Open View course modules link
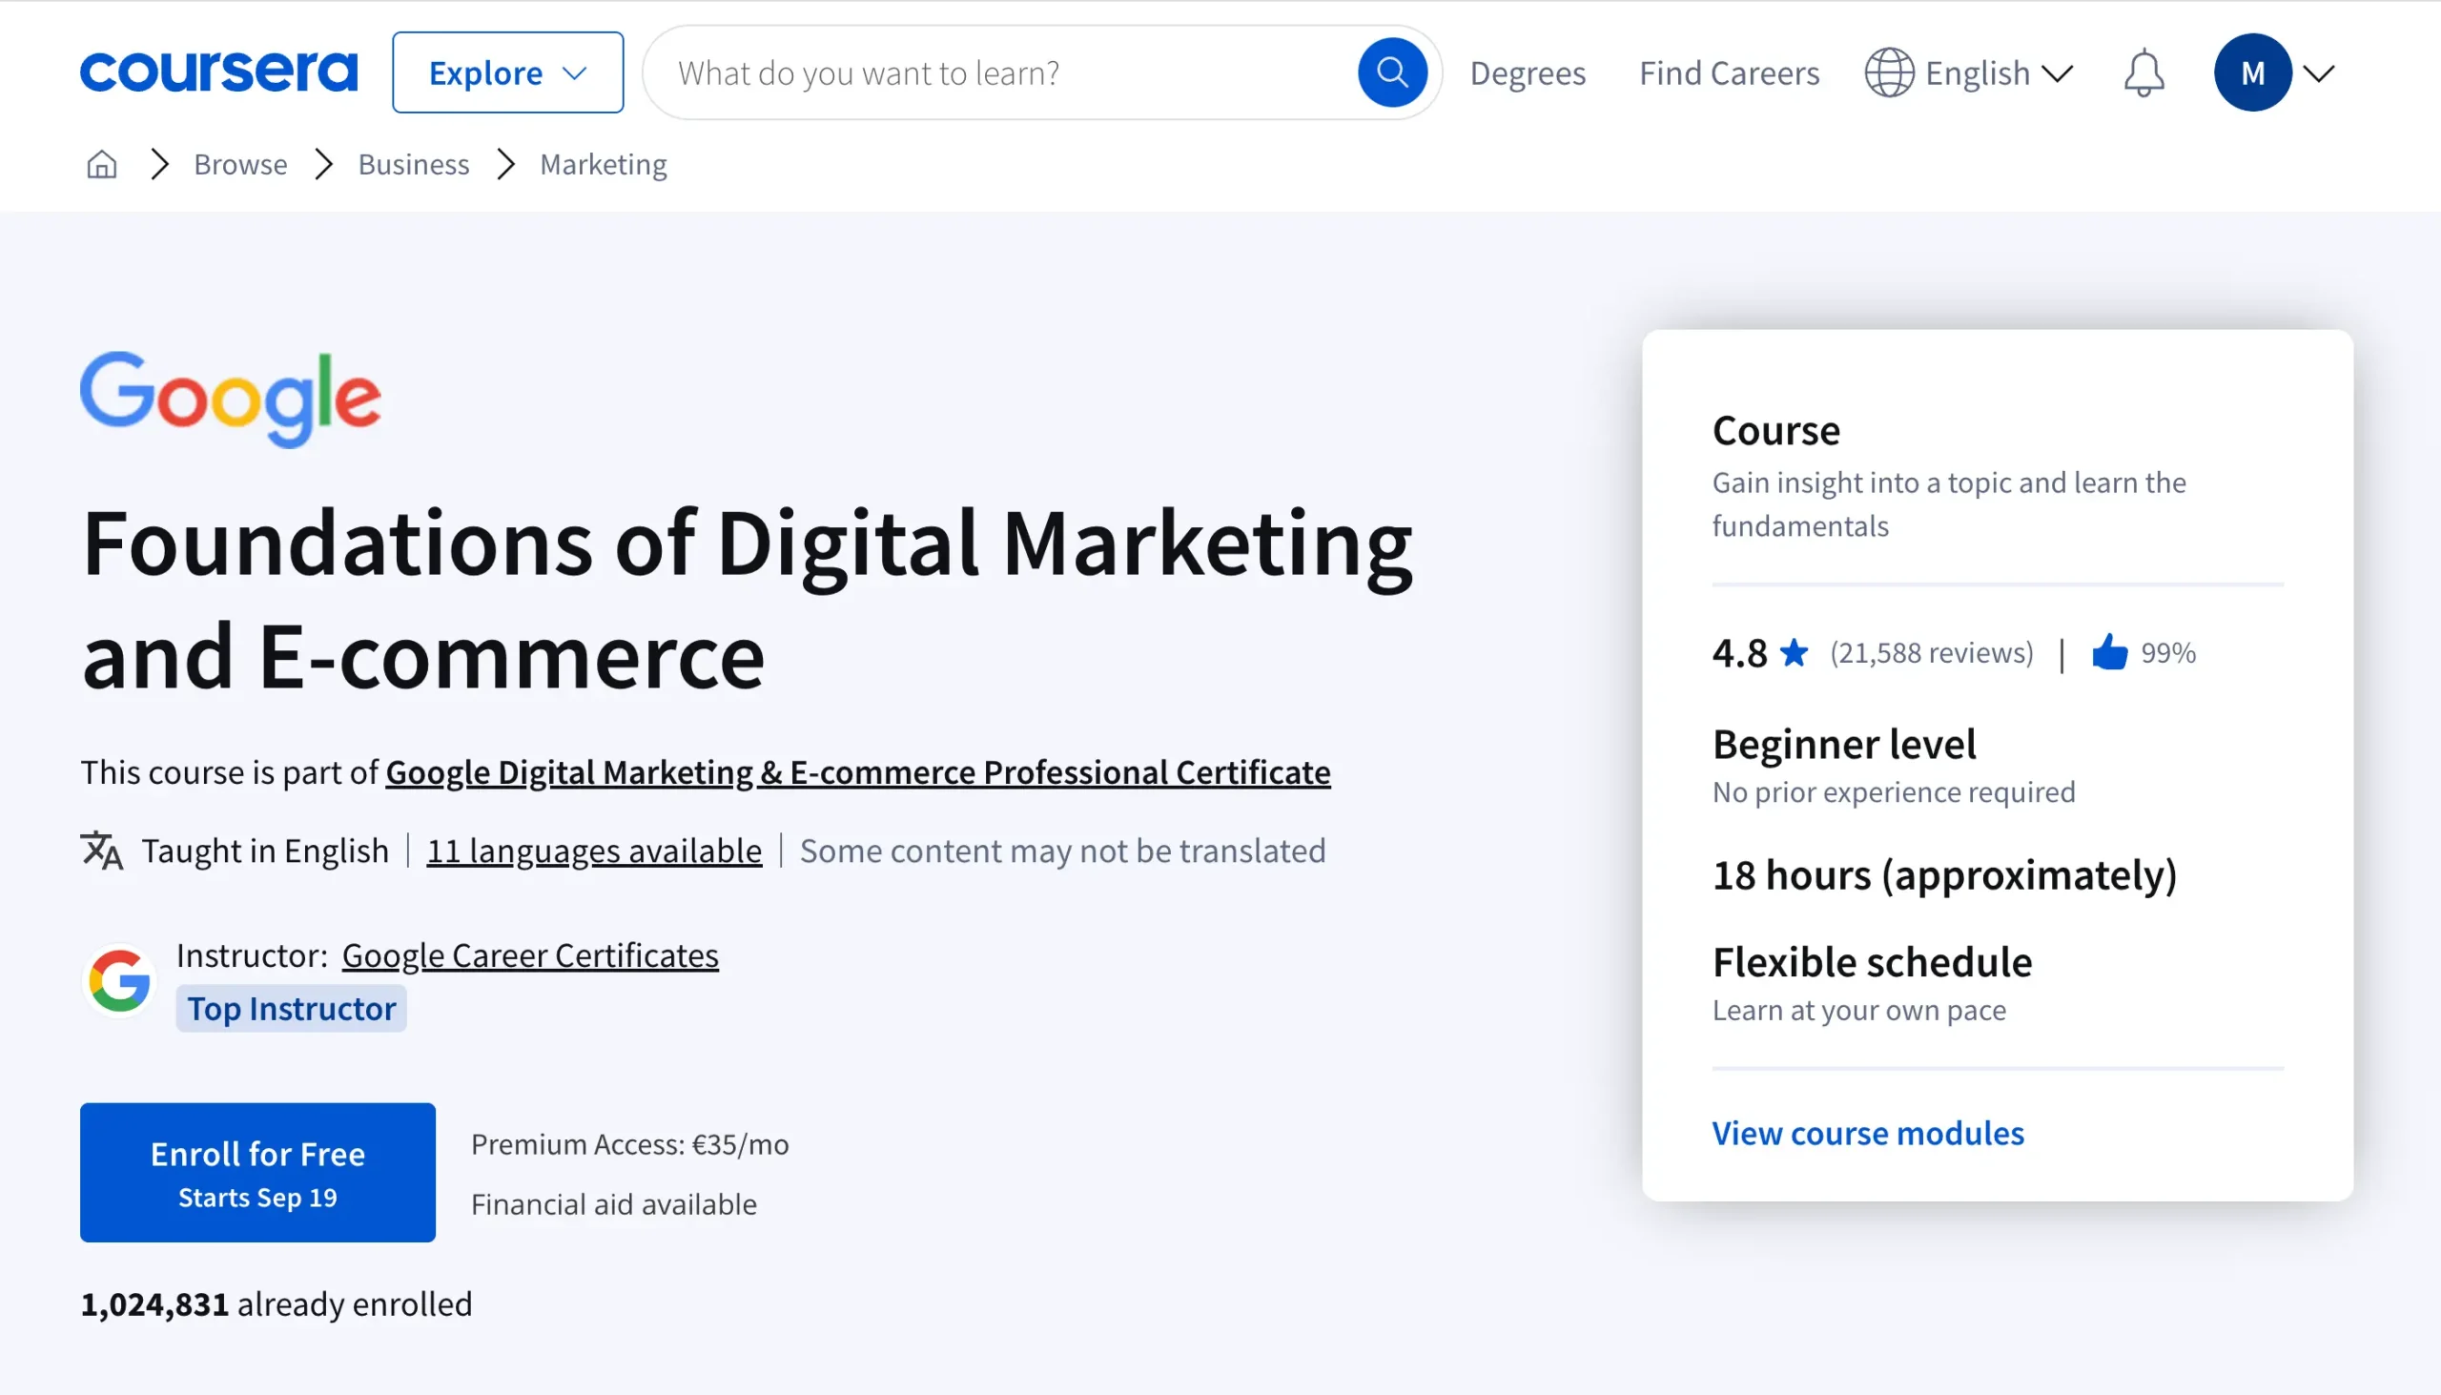 (x=1867, y=1133)
